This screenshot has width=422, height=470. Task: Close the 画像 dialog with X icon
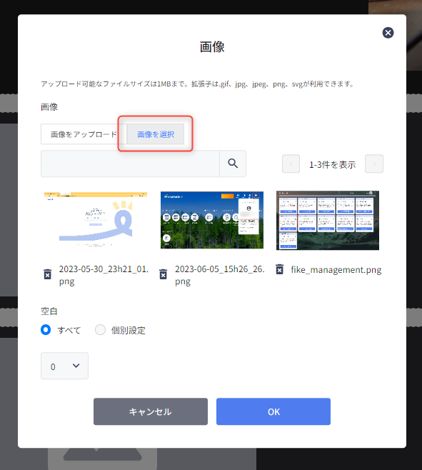[388, 33]
